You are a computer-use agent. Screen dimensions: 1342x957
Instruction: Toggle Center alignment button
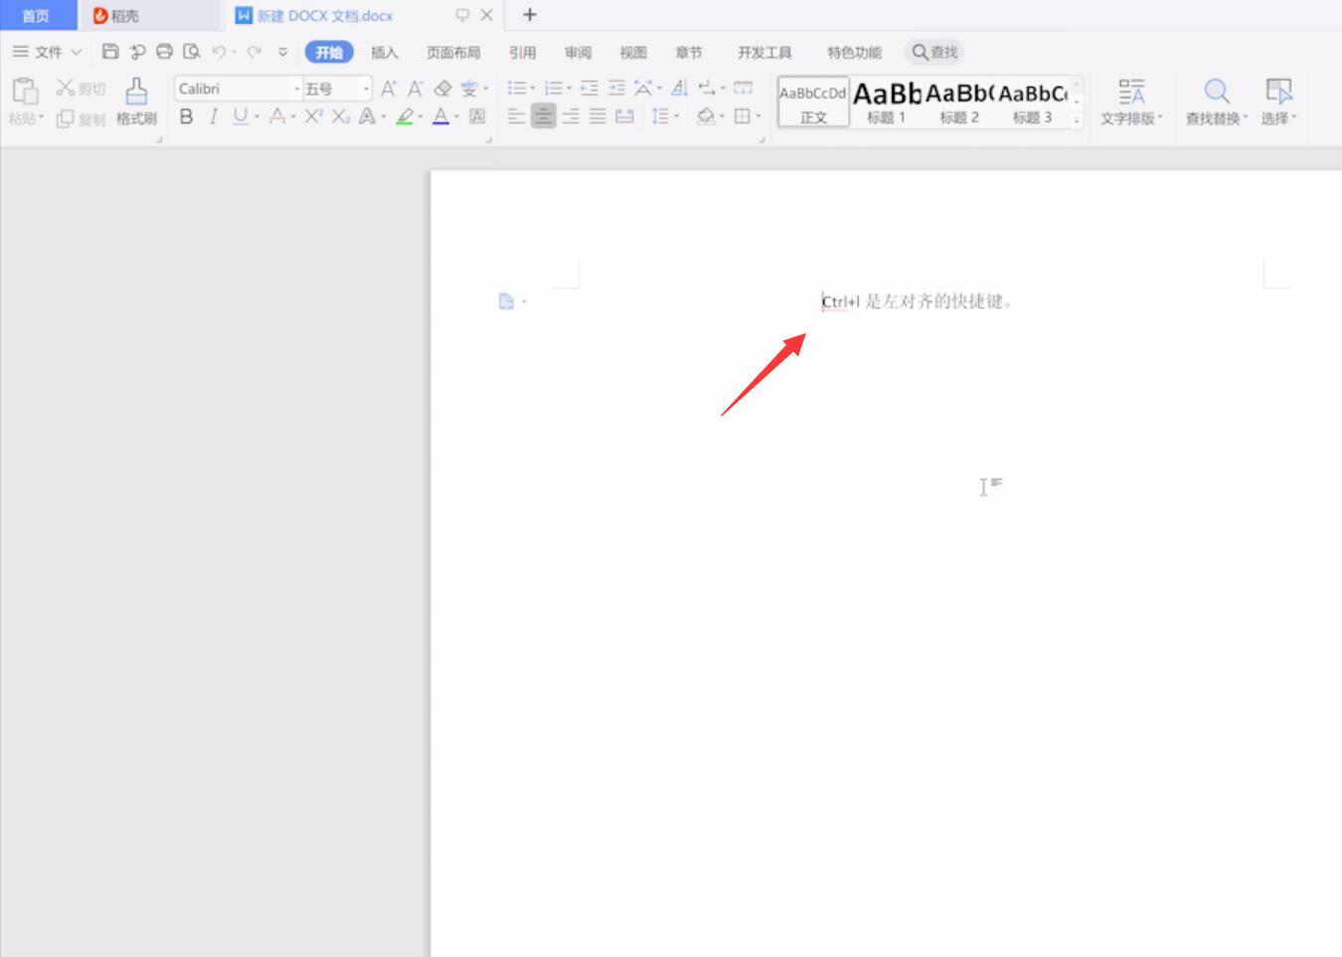coord(543,116)
